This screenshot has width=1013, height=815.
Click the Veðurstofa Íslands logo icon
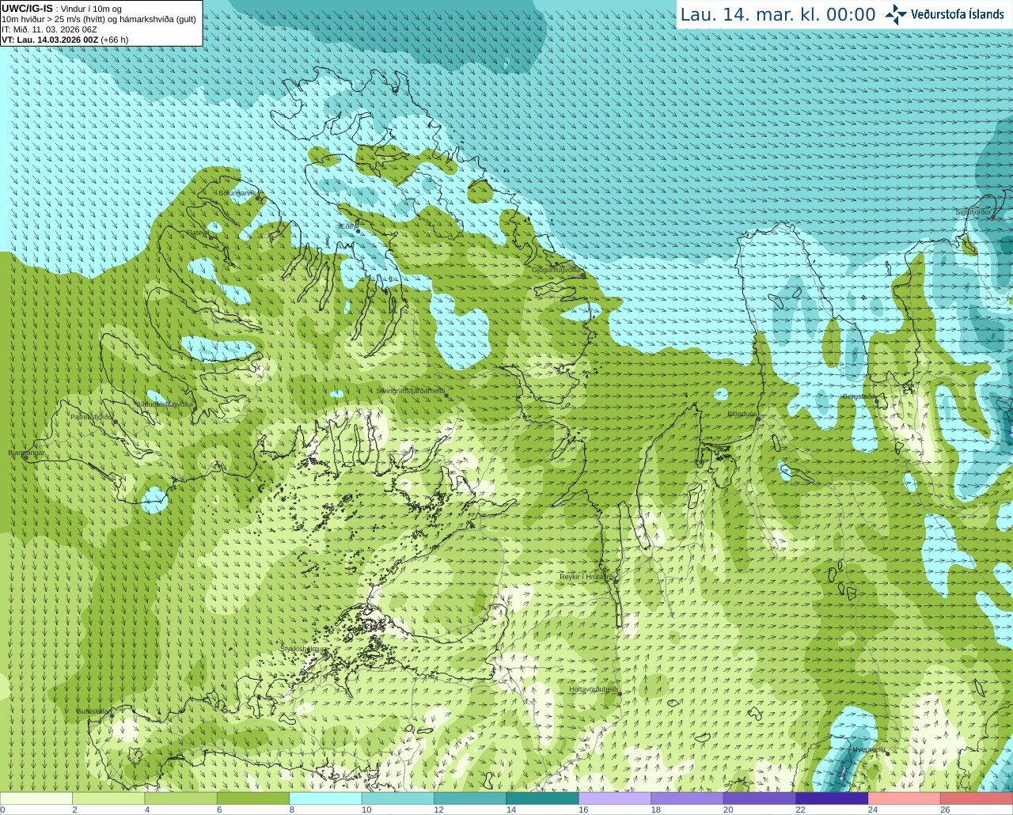[x=896, y=14]
